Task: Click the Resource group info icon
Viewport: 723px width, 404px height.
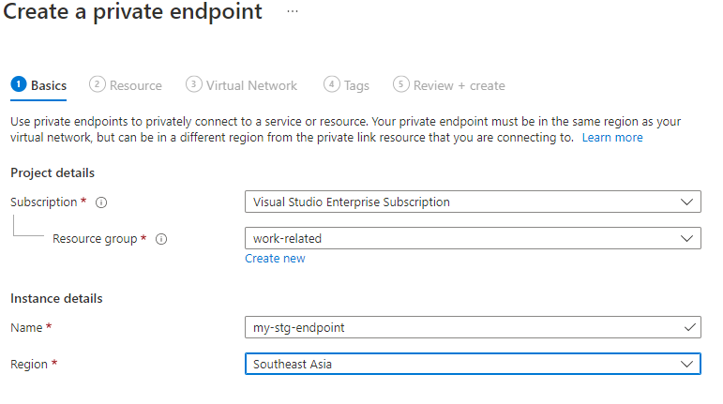Action: [x=161, y=239]
